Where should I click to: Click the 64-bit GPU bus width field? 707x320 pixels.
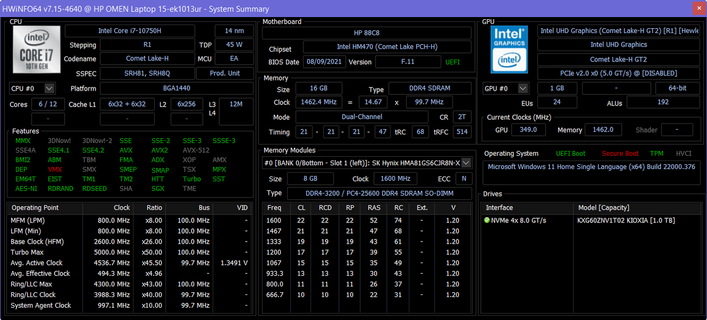coord(678,88)
